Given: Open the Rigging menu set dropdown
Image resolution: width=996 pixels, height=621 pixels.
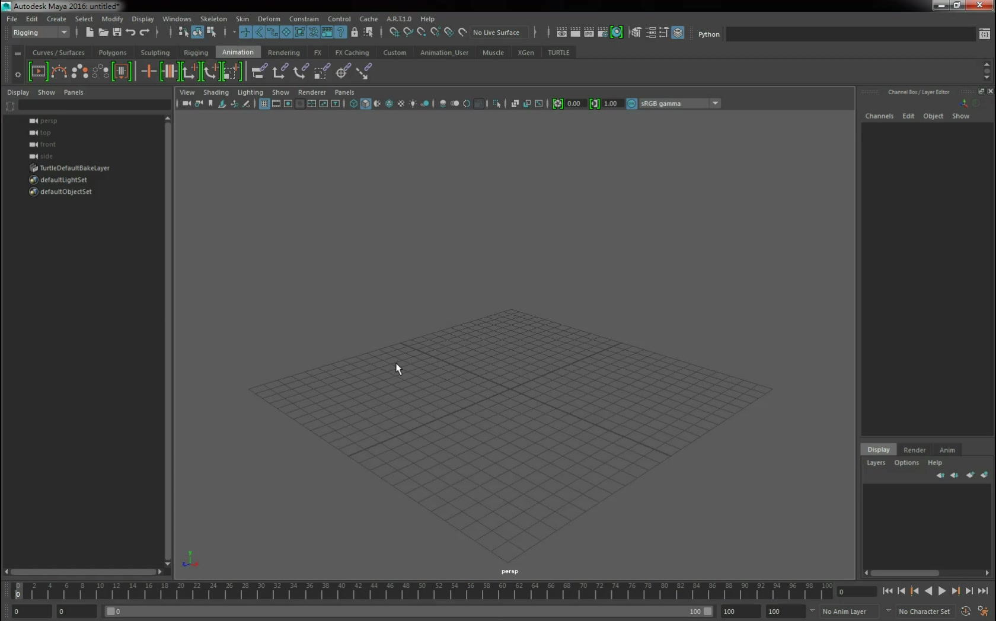Looking at the screenshot, I should coord(40,33).
